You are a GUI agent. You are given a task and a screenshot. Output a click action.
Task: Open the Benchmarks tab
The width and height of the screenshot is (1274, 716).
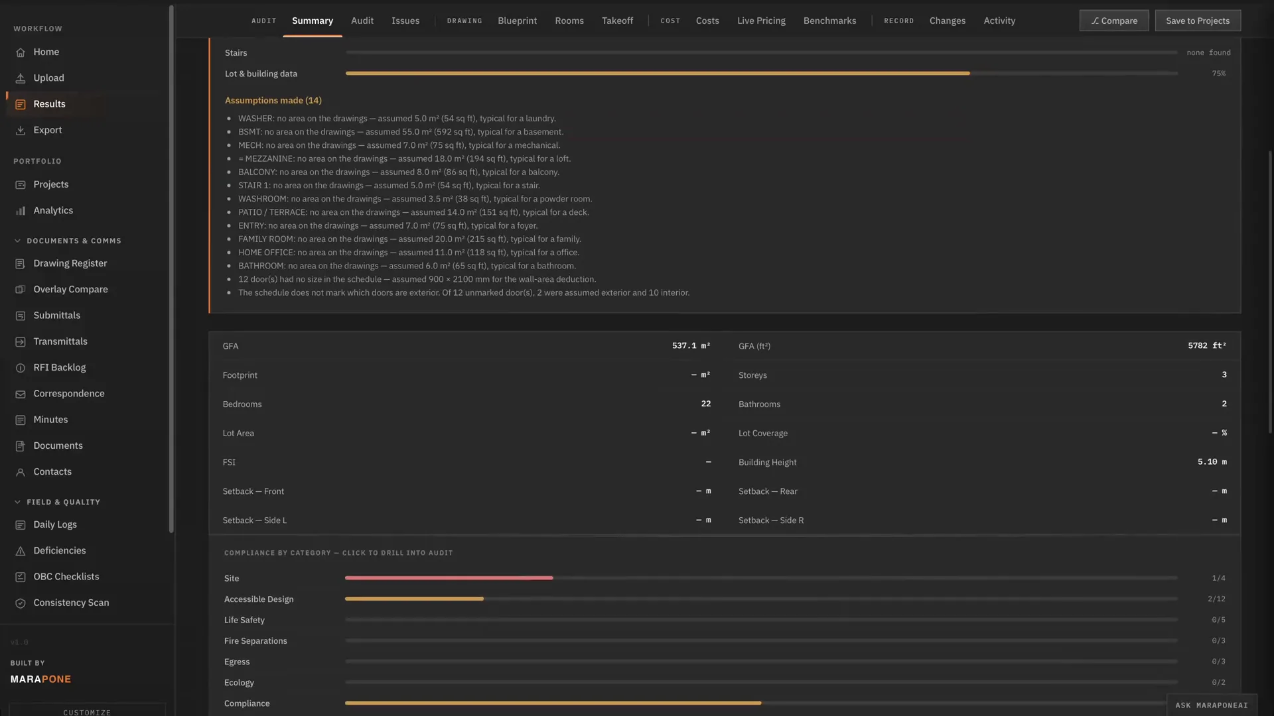829,21
